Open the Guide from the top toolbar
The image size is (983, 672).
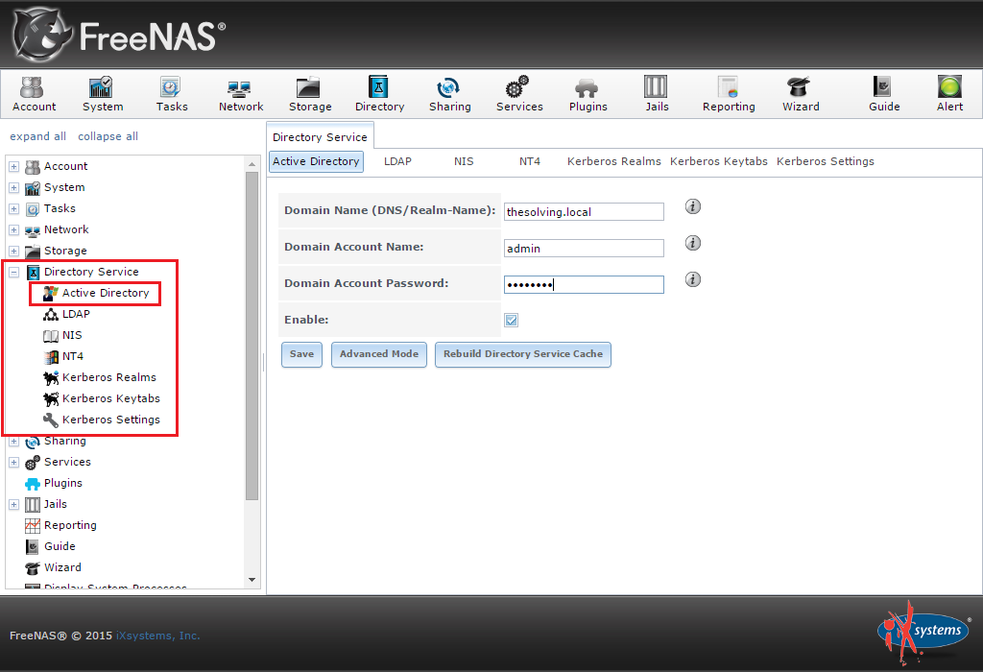884,94
